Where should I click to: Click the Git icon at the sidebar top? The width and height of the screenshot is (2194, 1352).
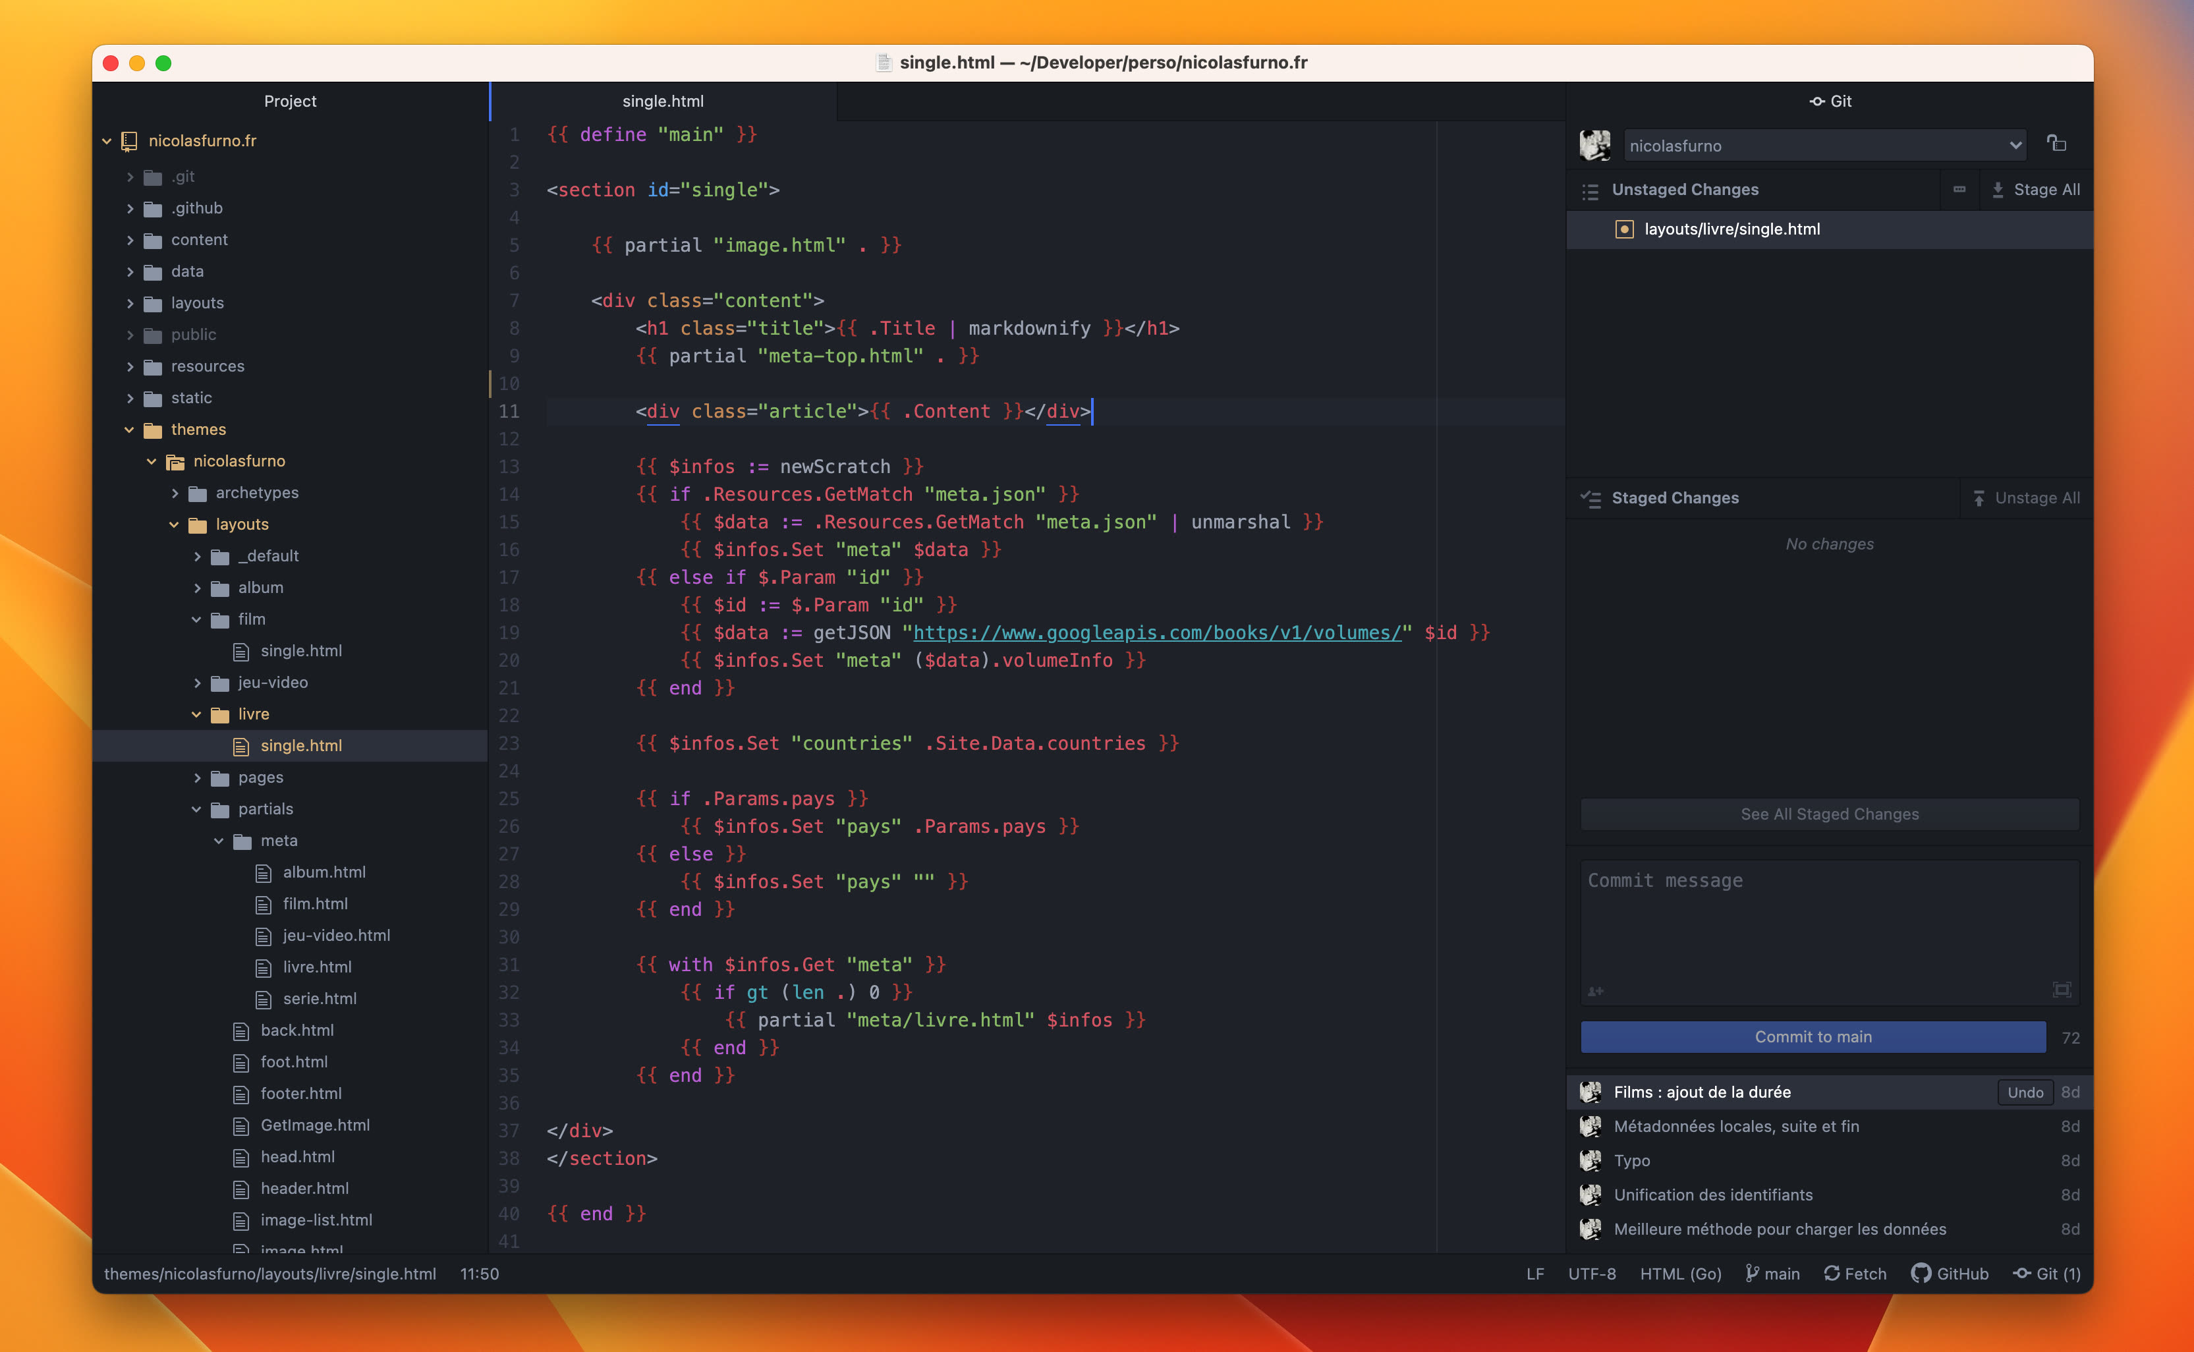coord(1816,101)
